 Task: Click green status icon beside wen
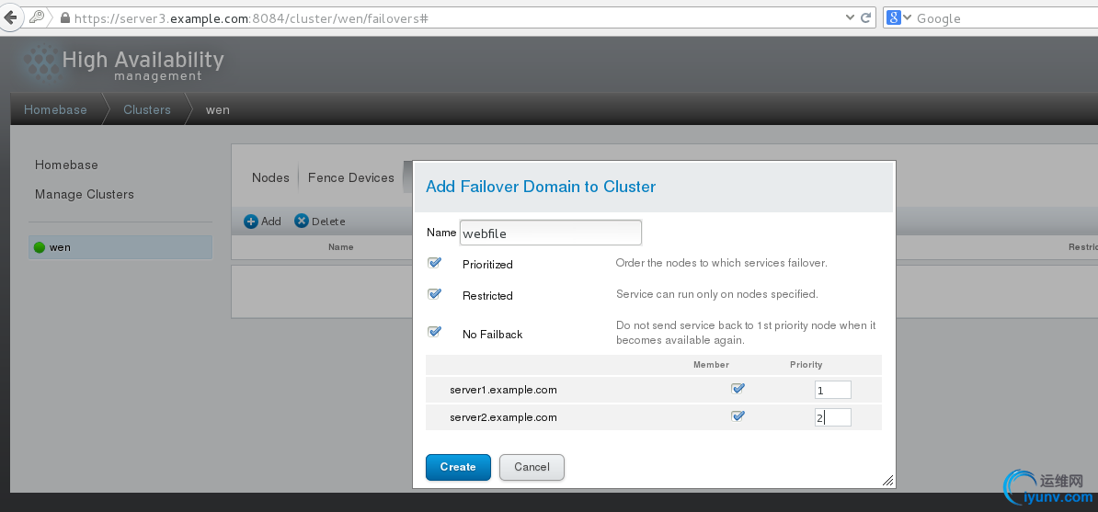pos(40,247)
